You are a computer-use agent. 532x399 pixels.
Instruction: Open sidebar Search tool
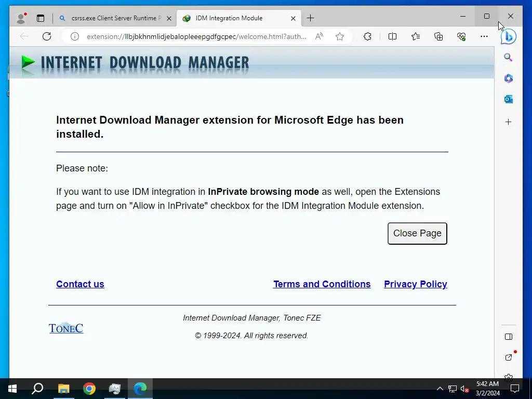508,57
